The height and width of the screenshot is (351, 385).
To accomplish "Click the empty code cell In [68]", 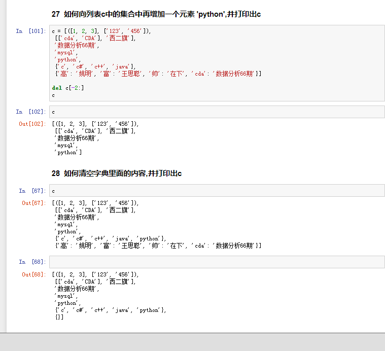I will point(217,262).
